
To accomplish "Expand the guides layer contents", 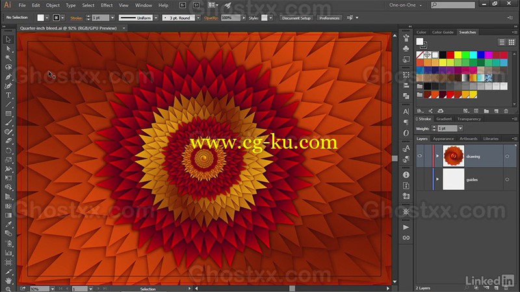I will tap(437, 179).
